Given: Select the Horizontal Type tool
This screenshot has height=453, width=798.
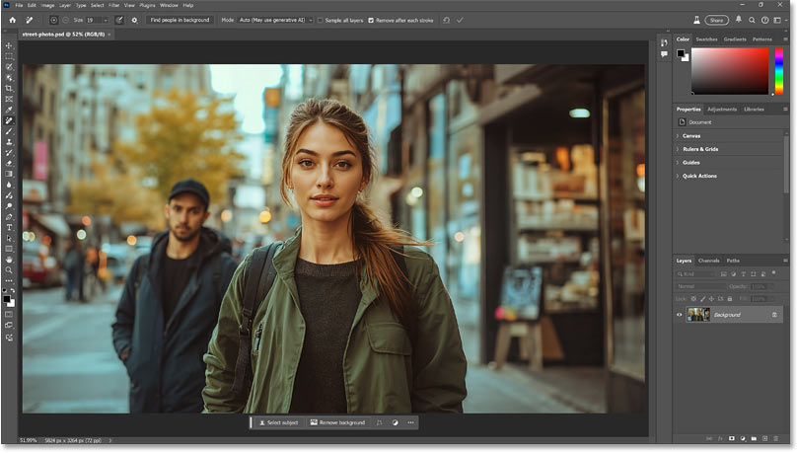Looking at the screenshot, I should click(9, 228).
